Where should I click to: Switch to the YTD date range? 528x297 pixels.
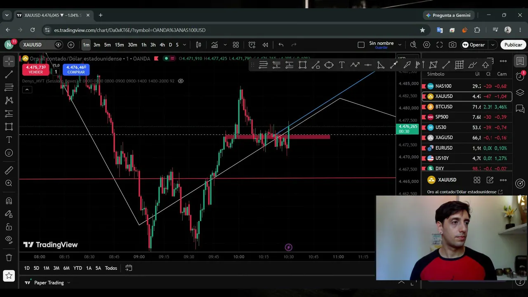[78, 268]
